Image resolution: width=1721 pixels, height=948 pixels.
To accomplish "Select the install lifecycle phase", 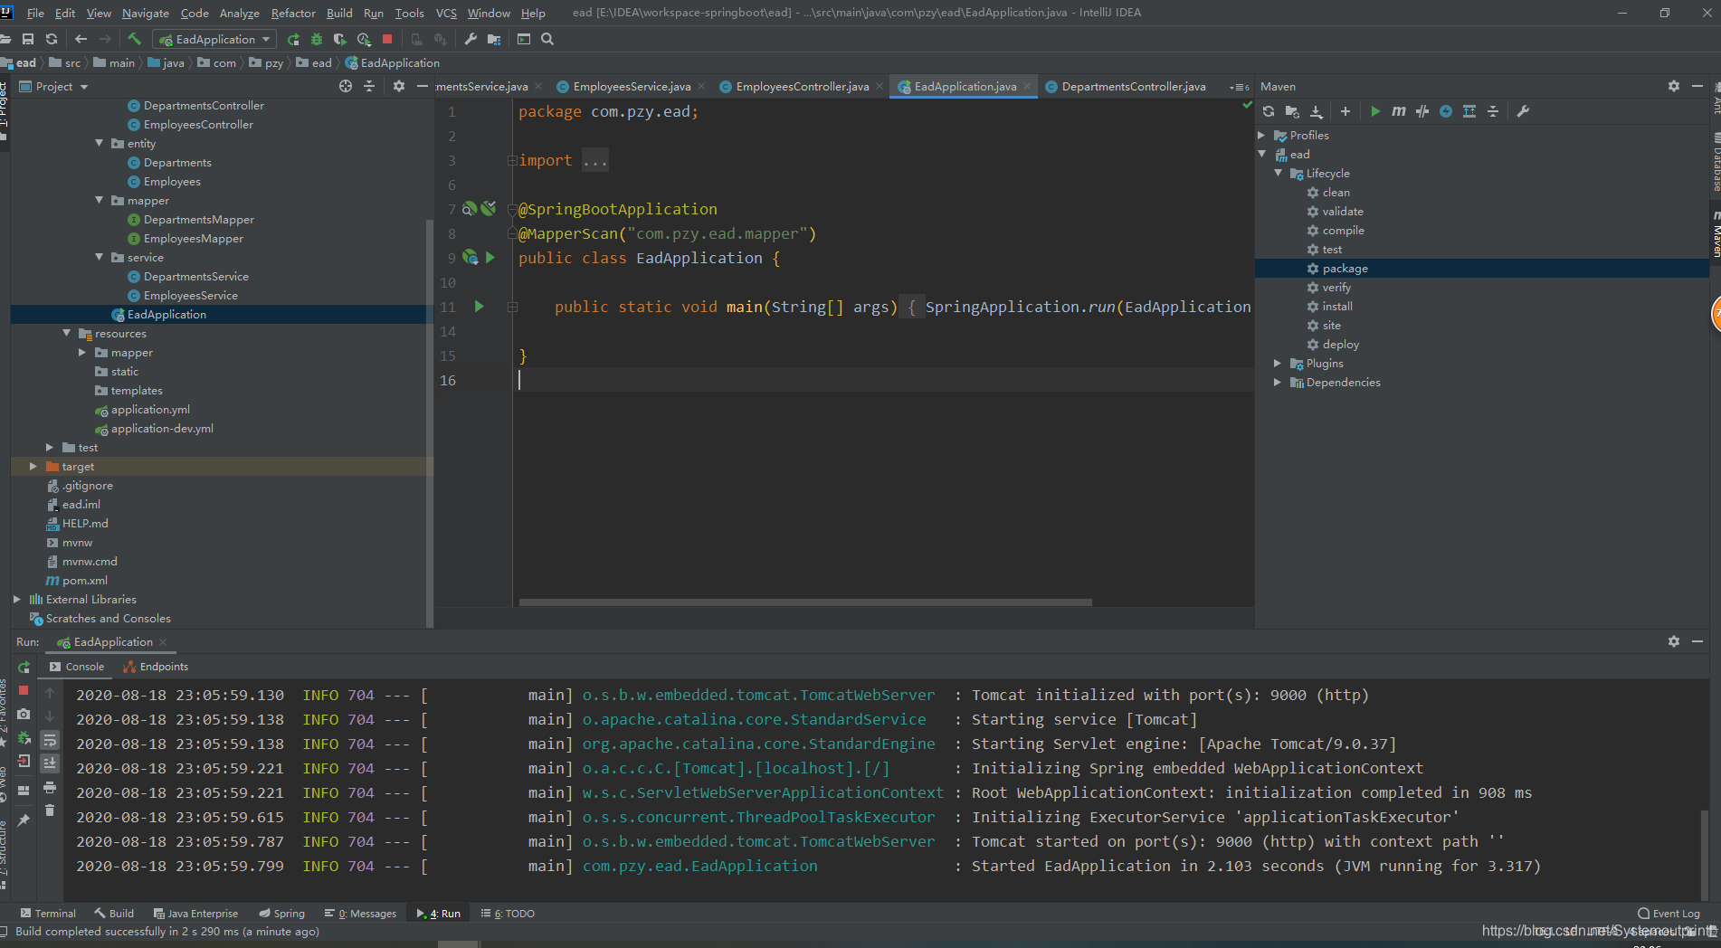I will 1337,307.
